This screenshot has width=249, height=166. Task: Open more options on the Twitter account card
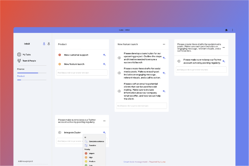tap(104, 121)
